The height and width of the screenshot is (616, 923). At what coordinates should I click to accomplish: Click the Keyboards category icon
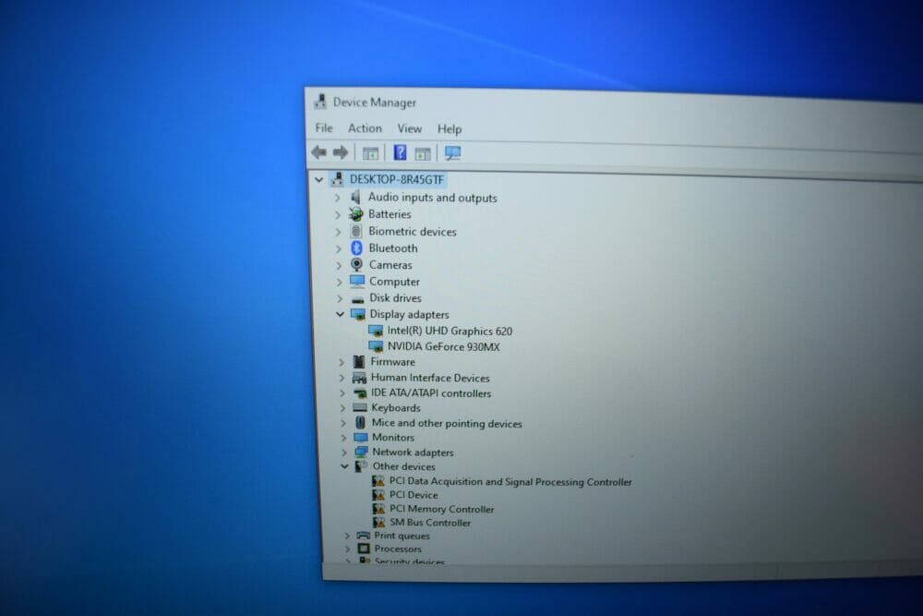click(x=360, y=407)
